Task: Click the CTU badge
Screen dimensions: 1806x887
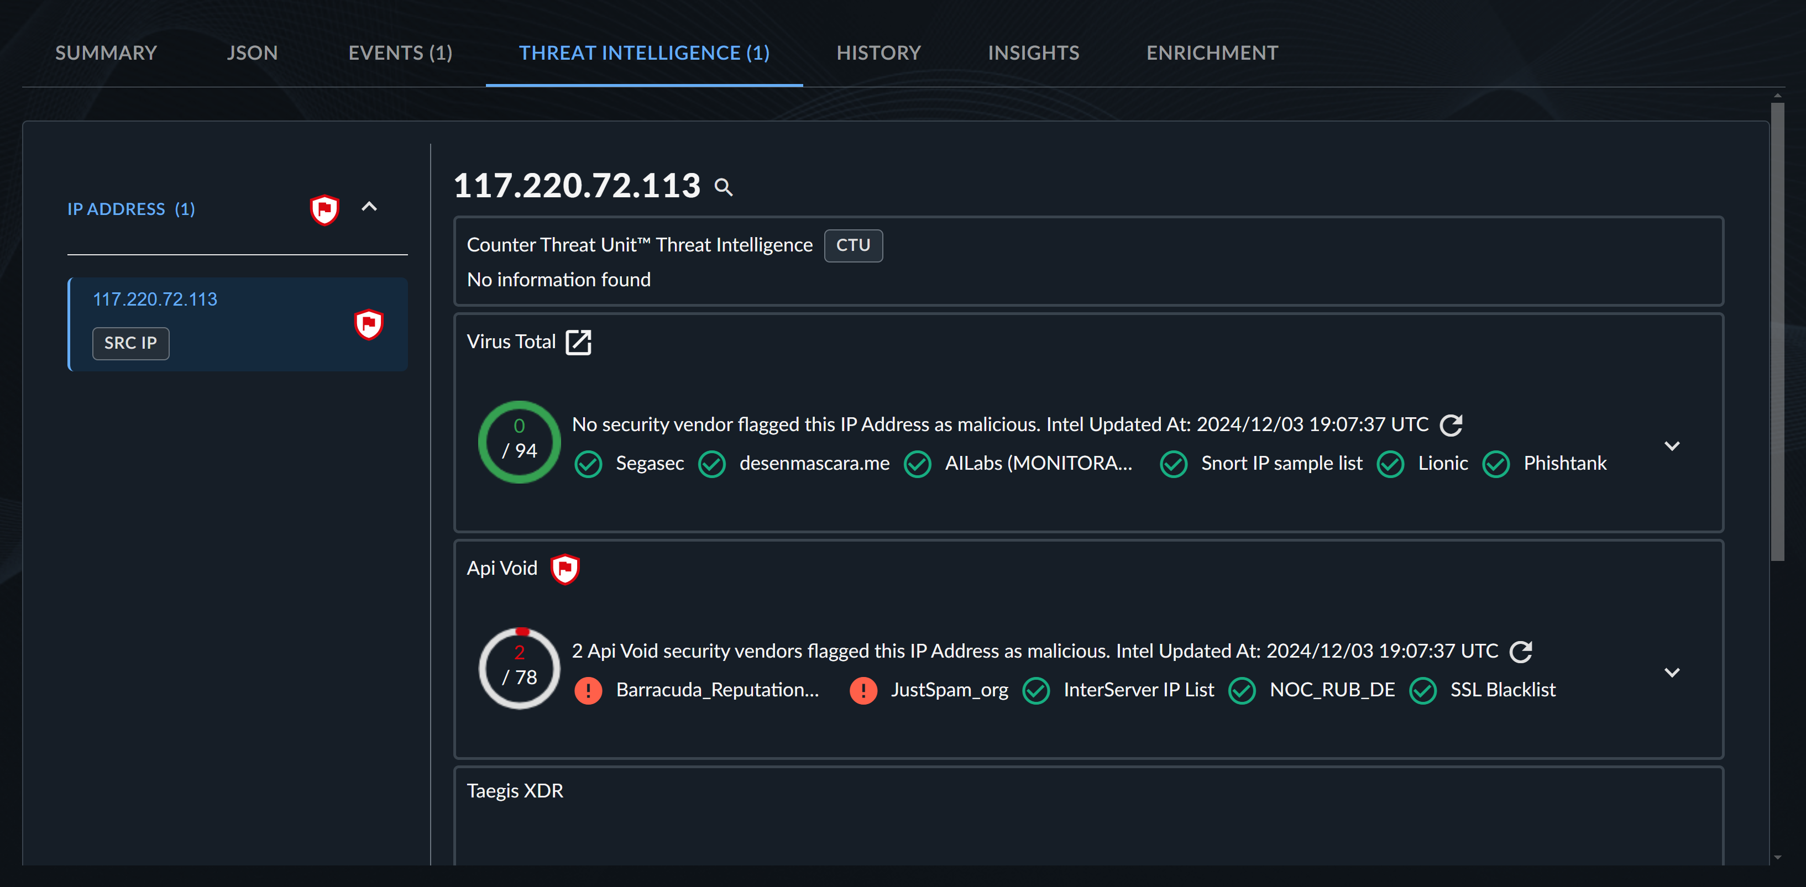Action: pos(852,245)
